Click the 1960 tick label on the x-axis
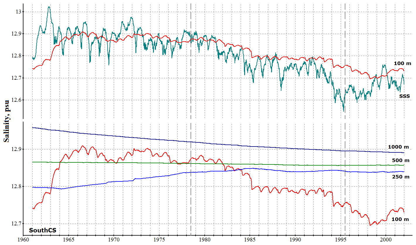Screen dimensions: 416x245 coord(23,239)
